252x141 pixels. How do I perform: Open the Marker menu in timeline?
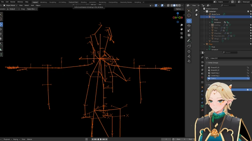click(29, 139)
